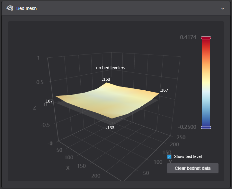Collapse the Bed mesh panel chevron
Image resolution: width=232 pixels, height=189 pixels.
tap(223, 9)
